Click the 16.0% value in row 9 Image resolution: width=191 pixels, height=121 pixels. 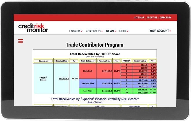point(153,90)
